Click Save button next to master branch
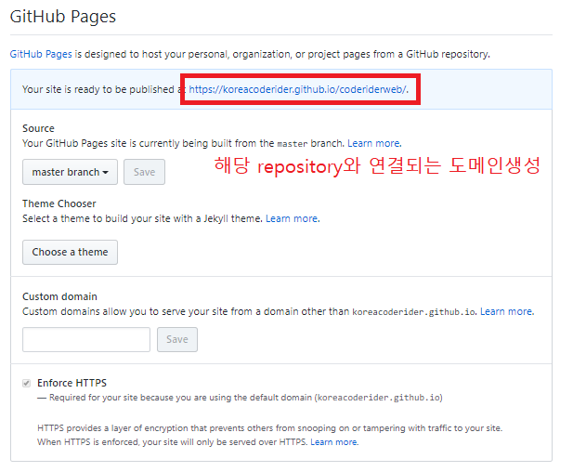This screenshot has height=472, width=573. coord(144,172)
